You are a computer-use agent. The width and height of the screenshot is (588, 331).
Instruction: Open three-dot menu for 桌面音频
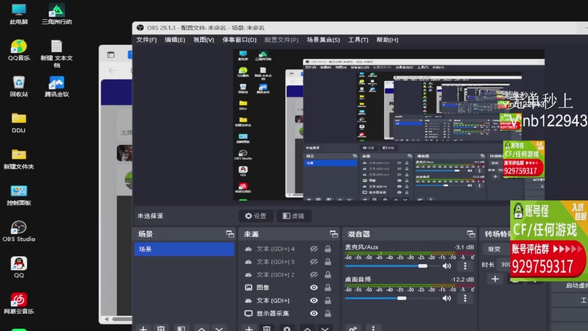click(x=465, y=298)
